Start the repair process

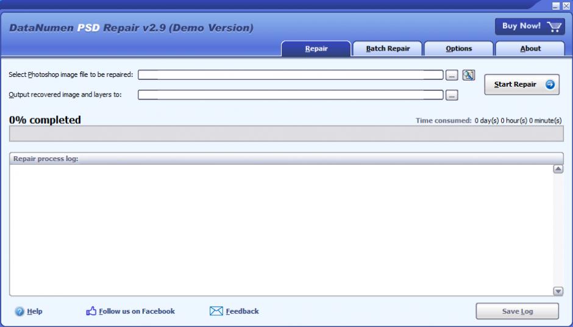pyautogui.click(x=522, y=84)
